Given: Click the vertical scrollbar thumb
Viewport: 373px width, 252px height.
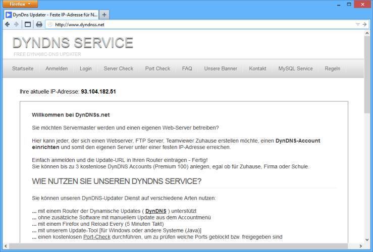Looking at the screenshot, I should click(367, 75).
